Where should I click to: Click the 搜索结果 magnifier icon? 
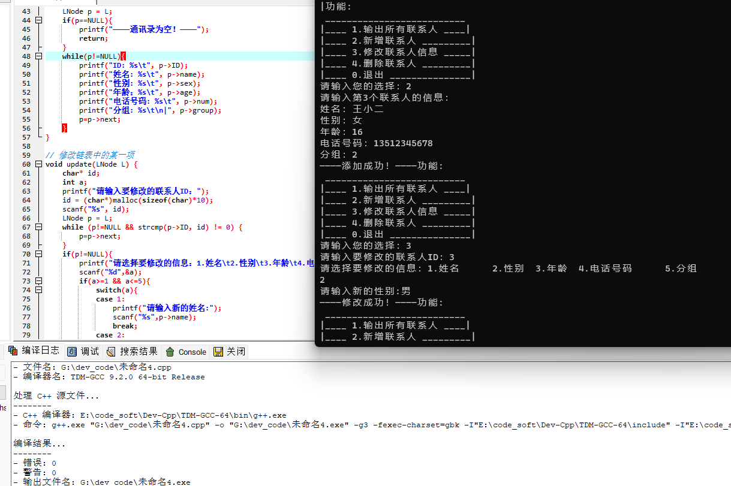click(x=111, y=352)
